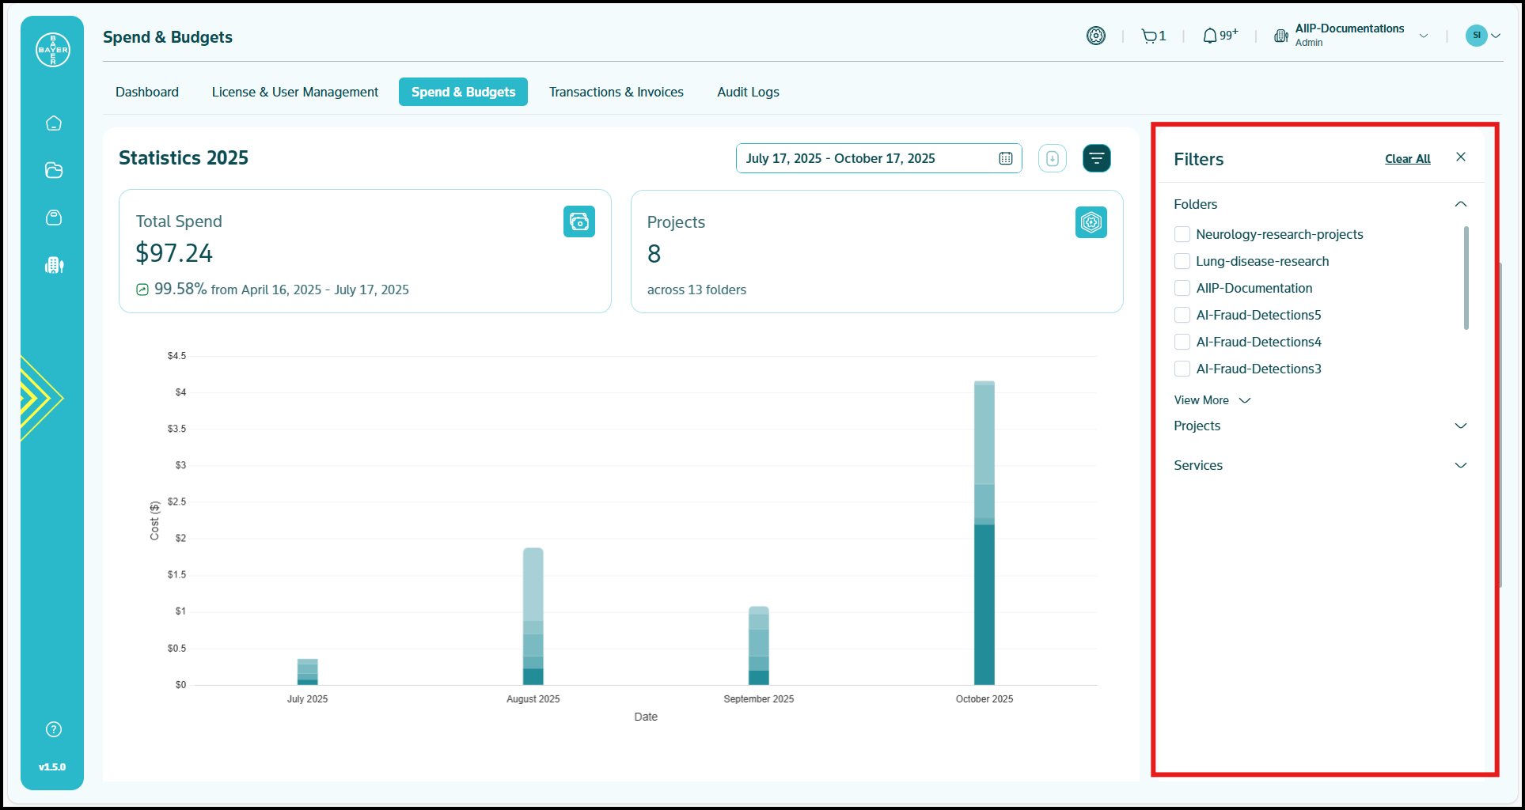The image size is (1525, 810).
Task: Expand the Services filter section
Action: [x=1460, y=465]
